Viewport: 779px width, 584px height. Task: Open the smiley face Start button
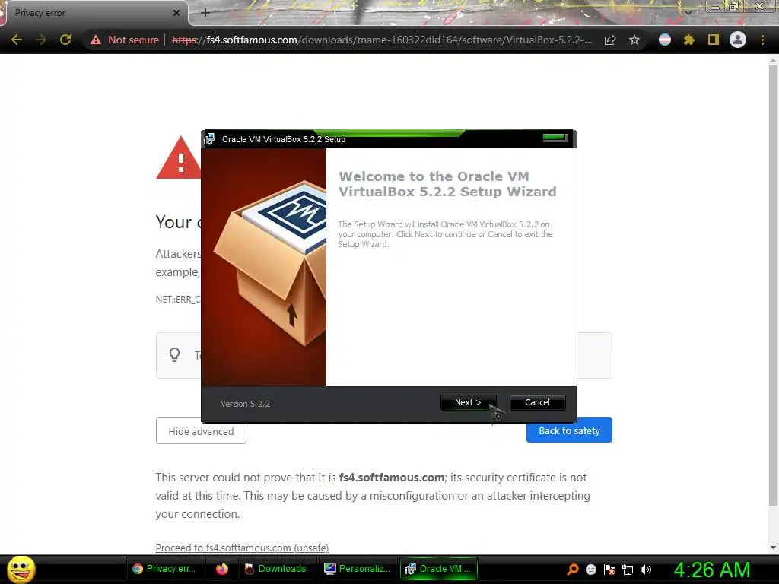(21, 569)
